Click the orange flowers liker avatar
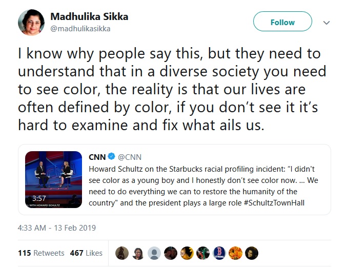 click(x=235, y=253)
